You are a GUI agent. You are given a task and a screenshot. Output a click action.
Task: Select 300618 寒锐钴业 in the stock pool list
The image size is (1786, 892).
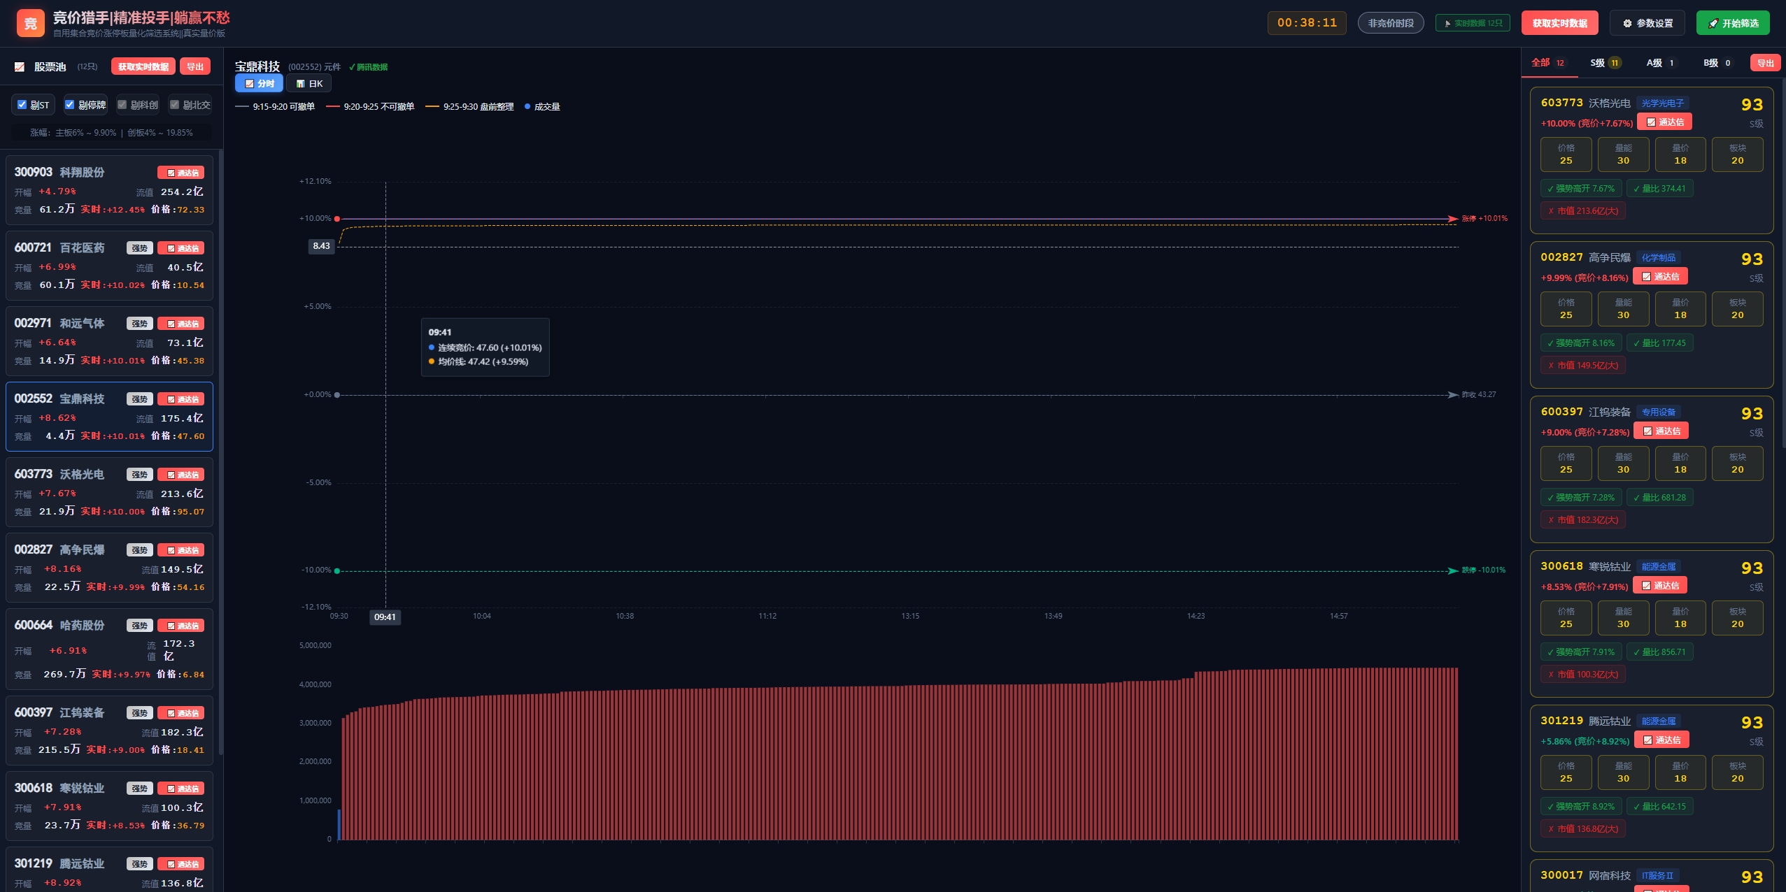click(x=109, y=806)
